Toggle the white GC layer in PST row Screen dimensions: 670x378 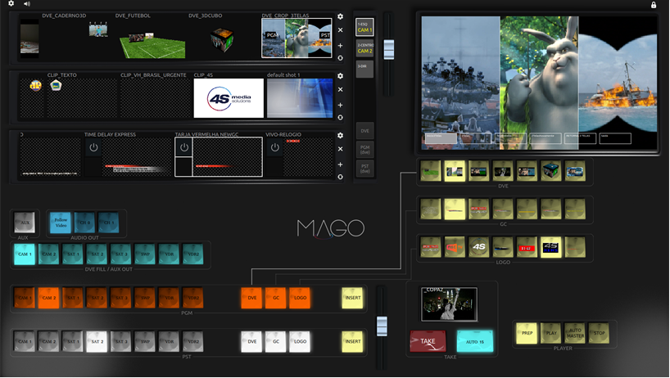[275, 342]
